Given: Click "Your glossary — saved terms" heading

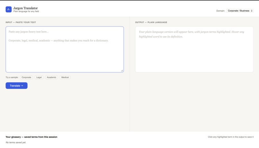Looking at the screenshot, I should [31, 137].
